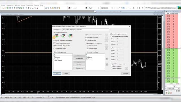Click the last icon of the second toolbar group
181x102 pixels.
click(59, 8)
